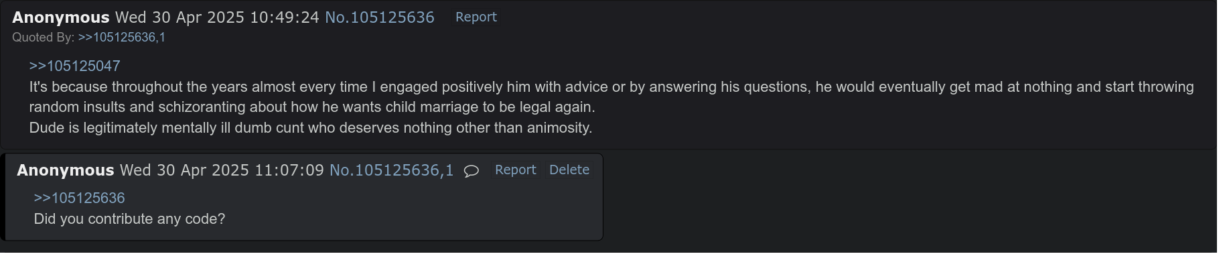1227x254 pixels.
Task: Click the dark left border of the reply post
Action: tap(3, 197)
